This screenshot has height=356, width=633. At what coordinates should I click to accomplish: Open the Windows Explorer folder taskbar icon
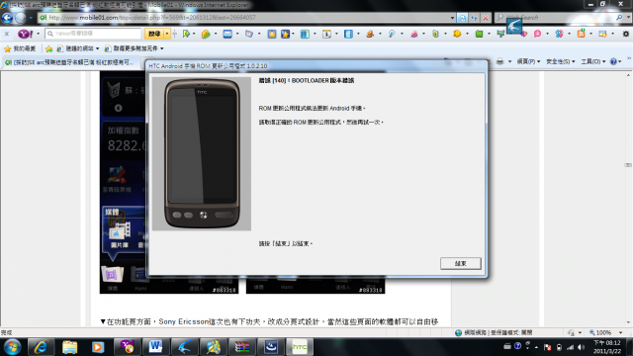(69, 347)
